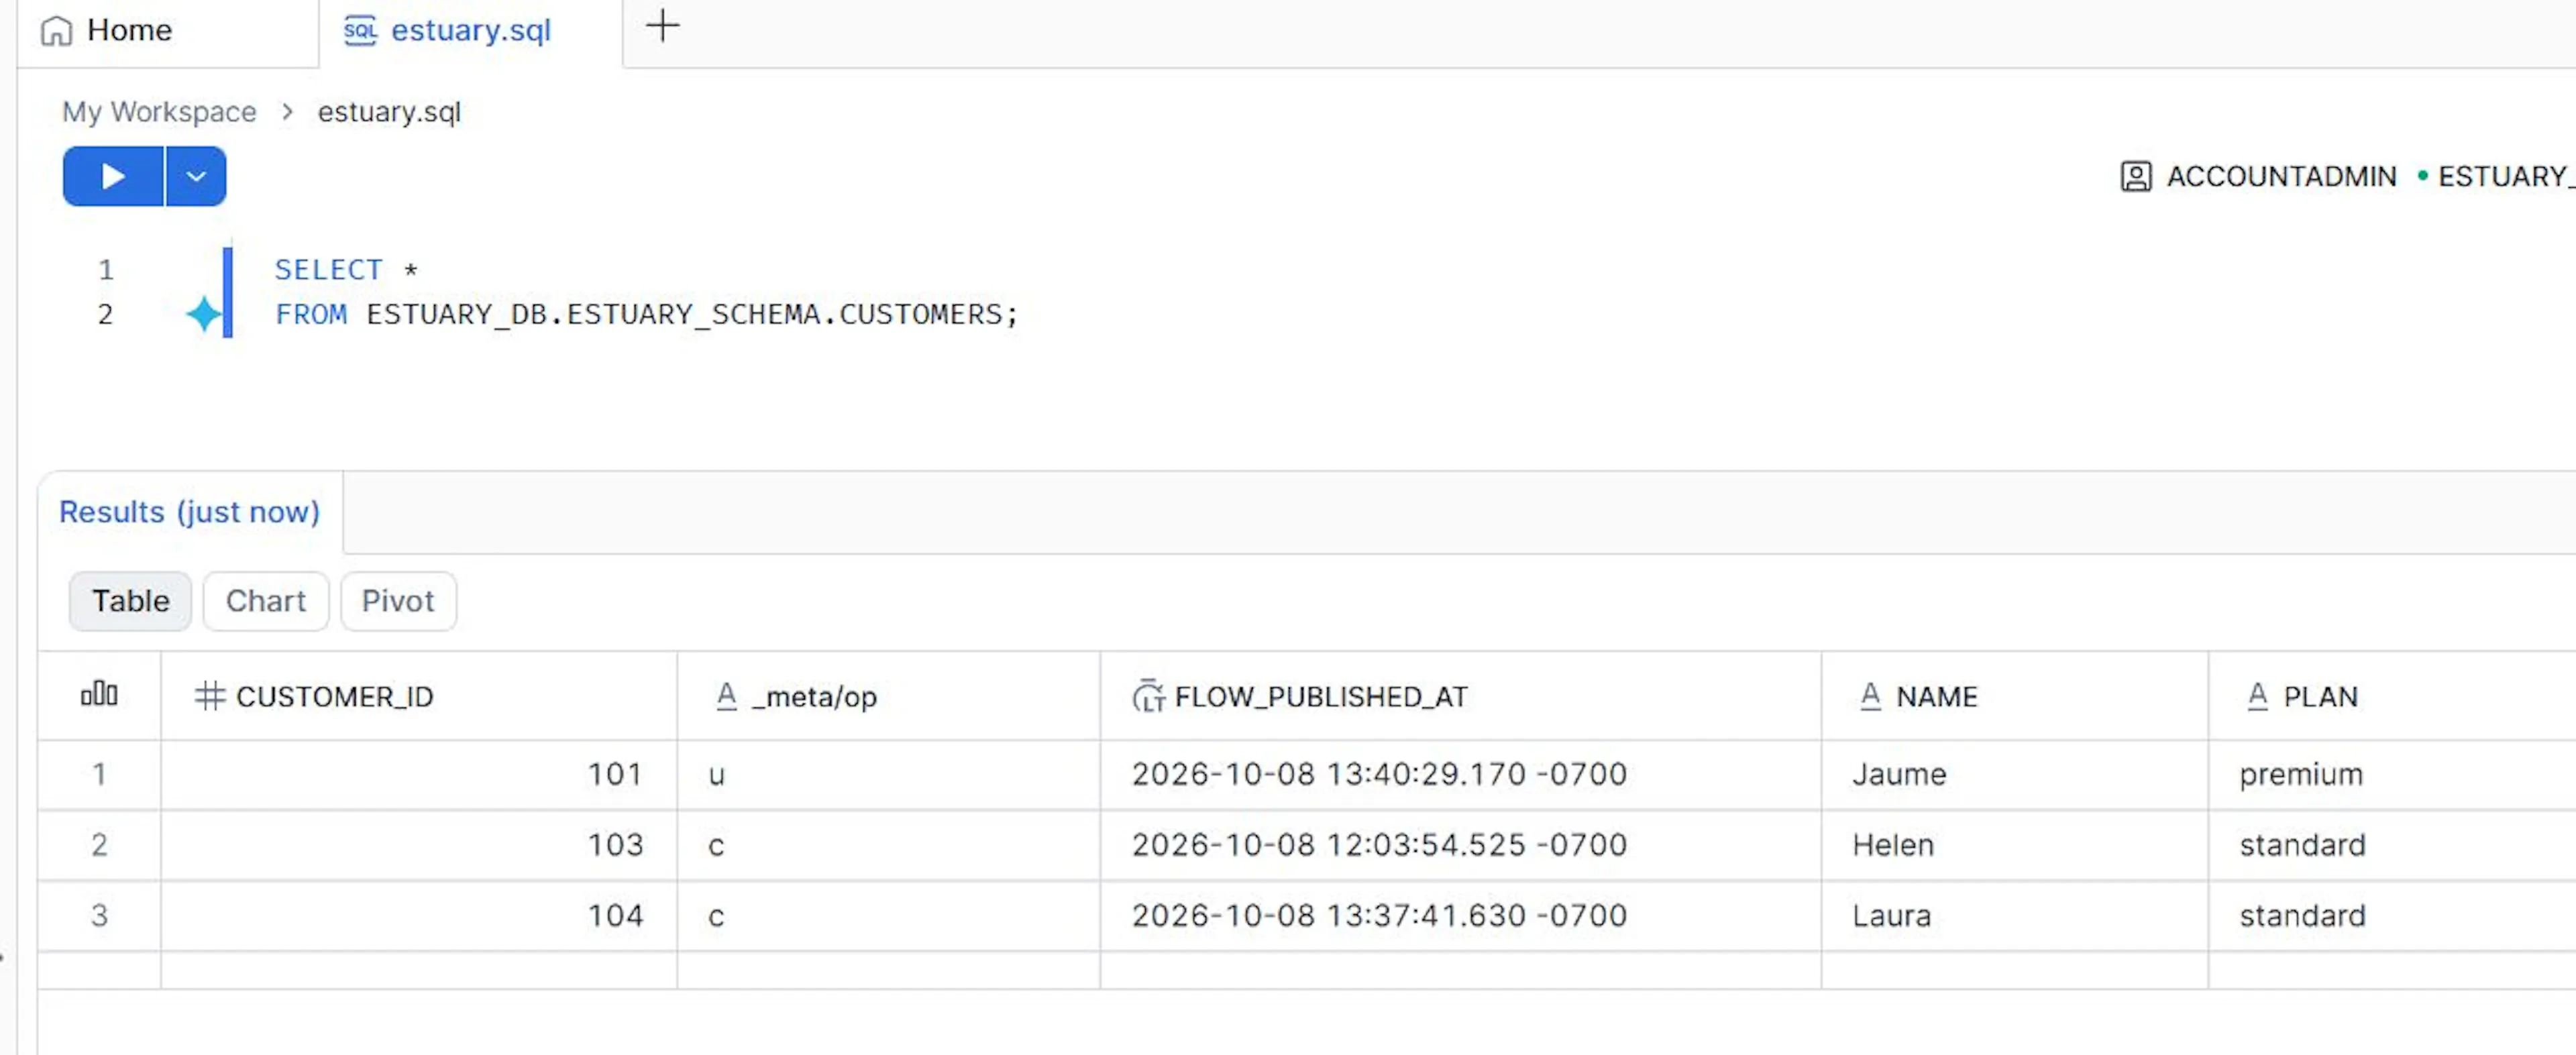The height and width of the screenshot is (1055, 2576).
Task: Open the ACCOUNTADMIN role selector
Action: point(2258,177)
